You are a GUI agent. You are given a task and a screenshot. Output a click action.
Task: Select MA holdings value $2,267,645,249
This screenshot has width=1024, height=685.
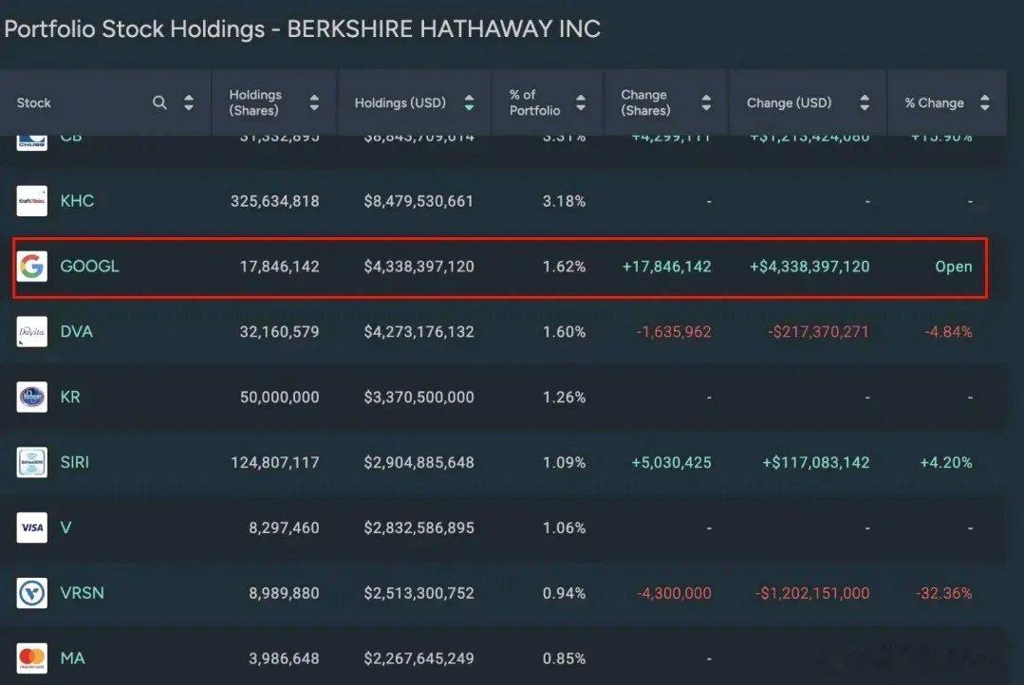click(x=419, y=658)
